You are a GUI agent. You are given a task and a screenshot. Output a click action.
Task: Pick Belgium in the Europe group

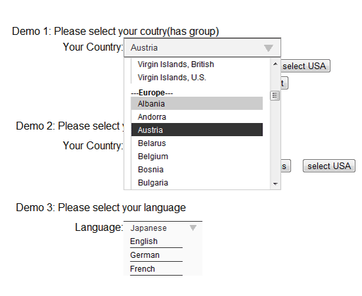pyautogui.click(x=197, y=156)
